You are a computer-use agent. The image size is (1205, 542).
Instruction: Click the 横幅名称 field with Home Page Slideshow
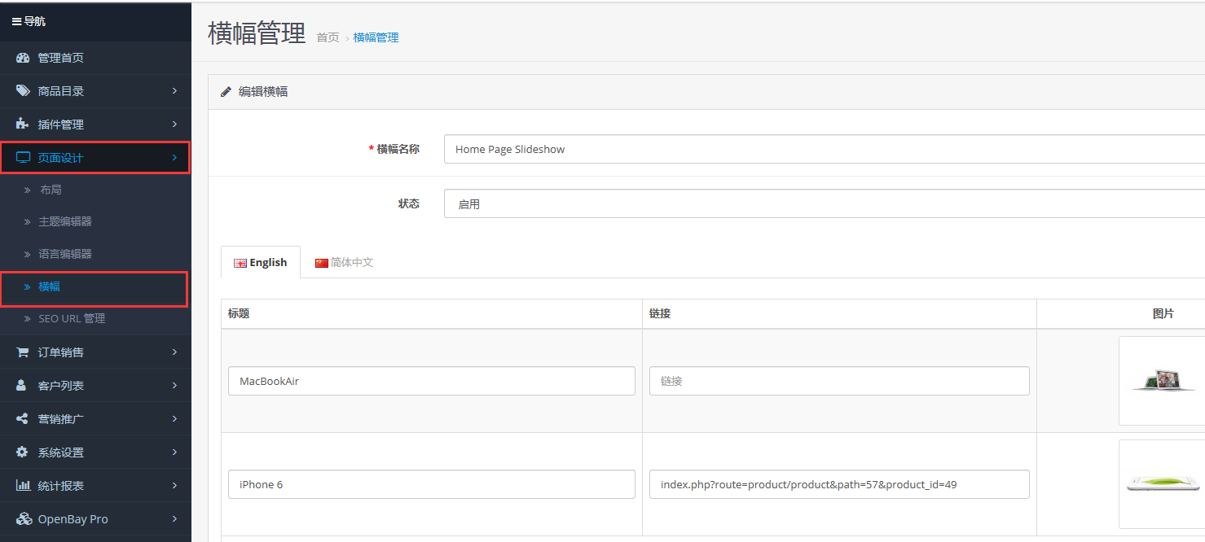point(825,149)
